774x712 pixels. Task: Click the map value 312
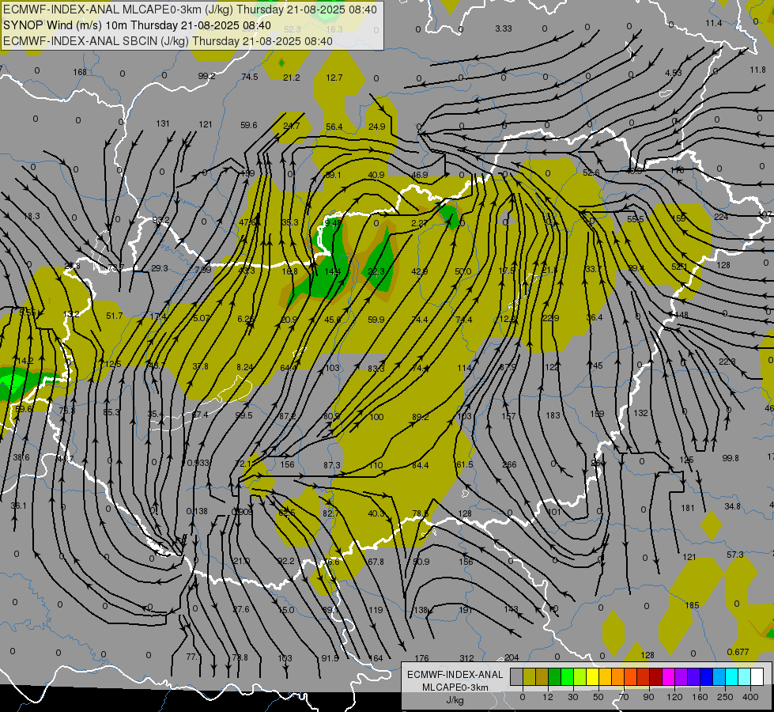click(x=466, y=658)
